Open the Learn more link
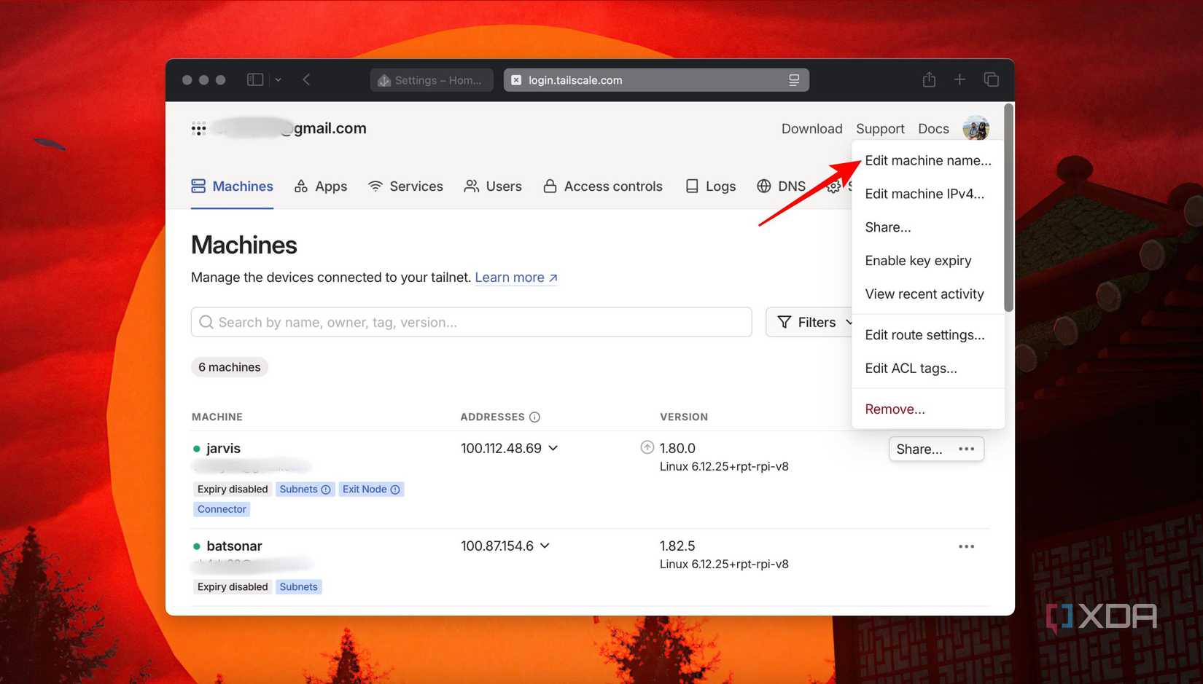The image size is (1203, 684). [510, 278]
